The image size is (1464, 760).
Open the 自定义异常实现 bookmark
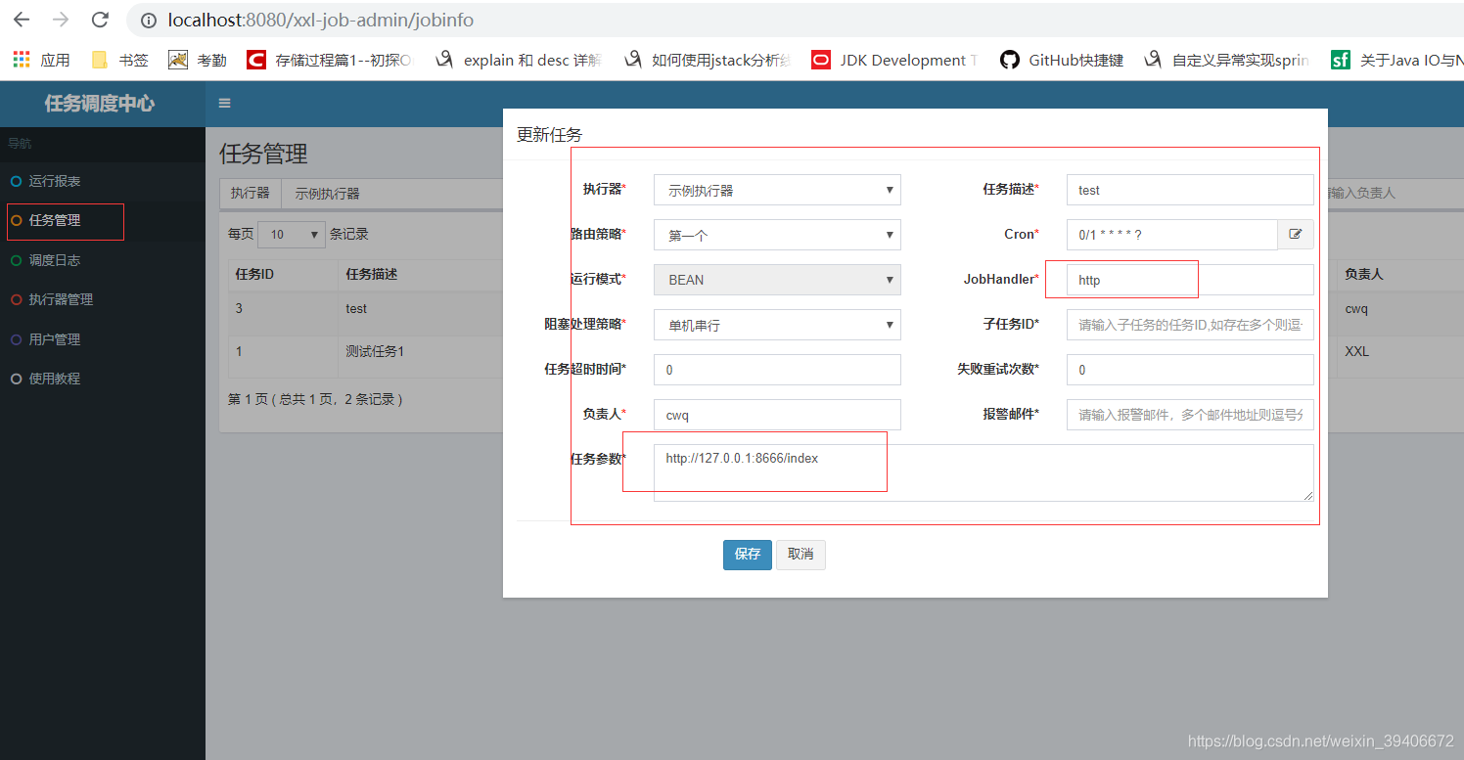pyautogui.click(x=1227, y=61)
